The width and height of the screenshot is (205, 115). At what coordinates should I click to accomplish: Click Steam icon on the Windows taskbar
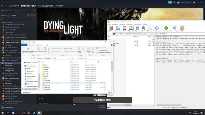(x=34, y=113)
